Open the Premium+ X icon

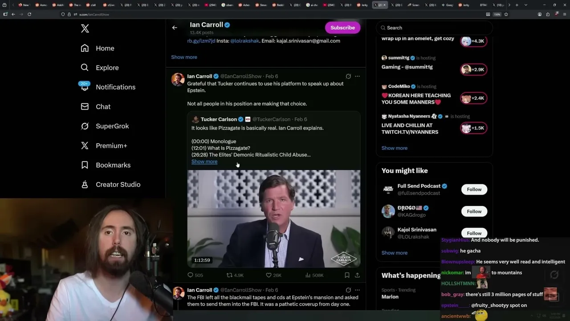click(85, 145)
